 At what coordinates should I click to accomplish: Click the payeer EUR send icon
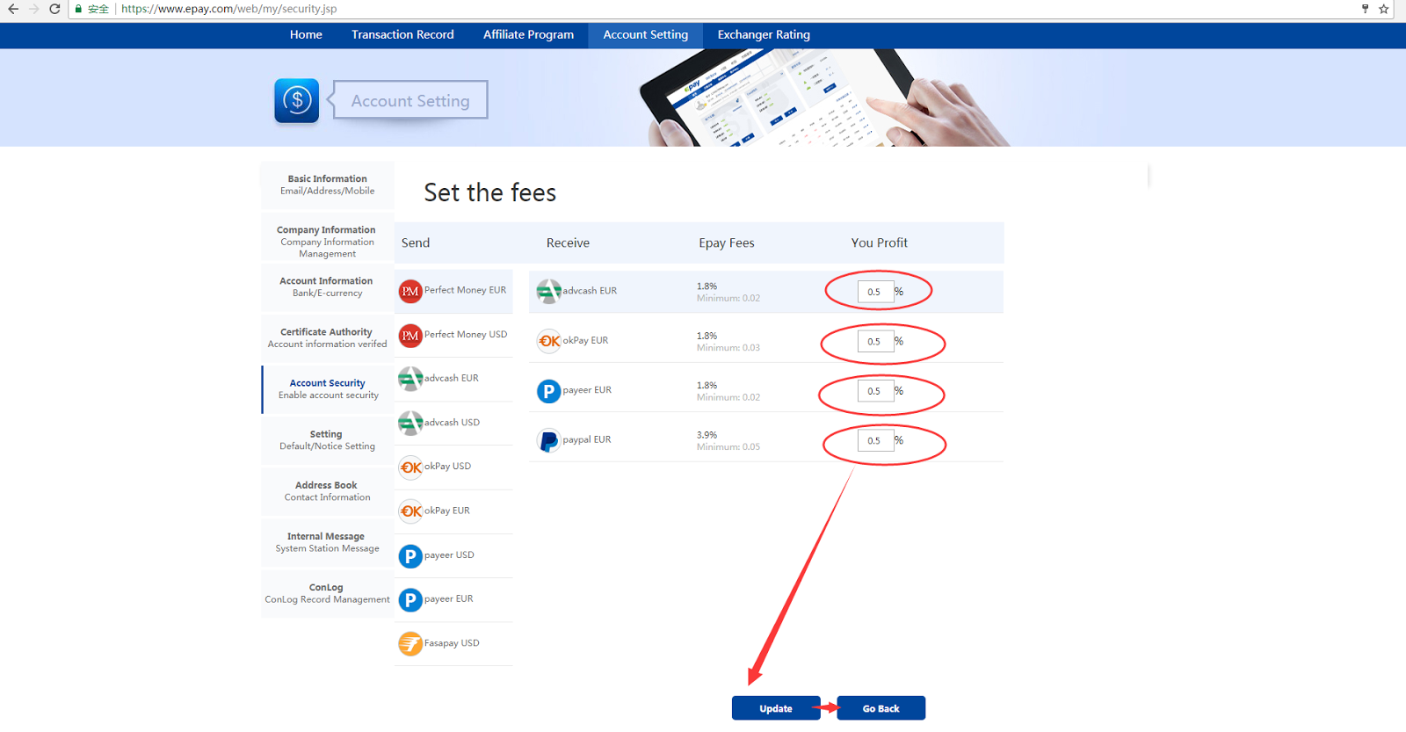pyautogui.click(x=410, y=599)
